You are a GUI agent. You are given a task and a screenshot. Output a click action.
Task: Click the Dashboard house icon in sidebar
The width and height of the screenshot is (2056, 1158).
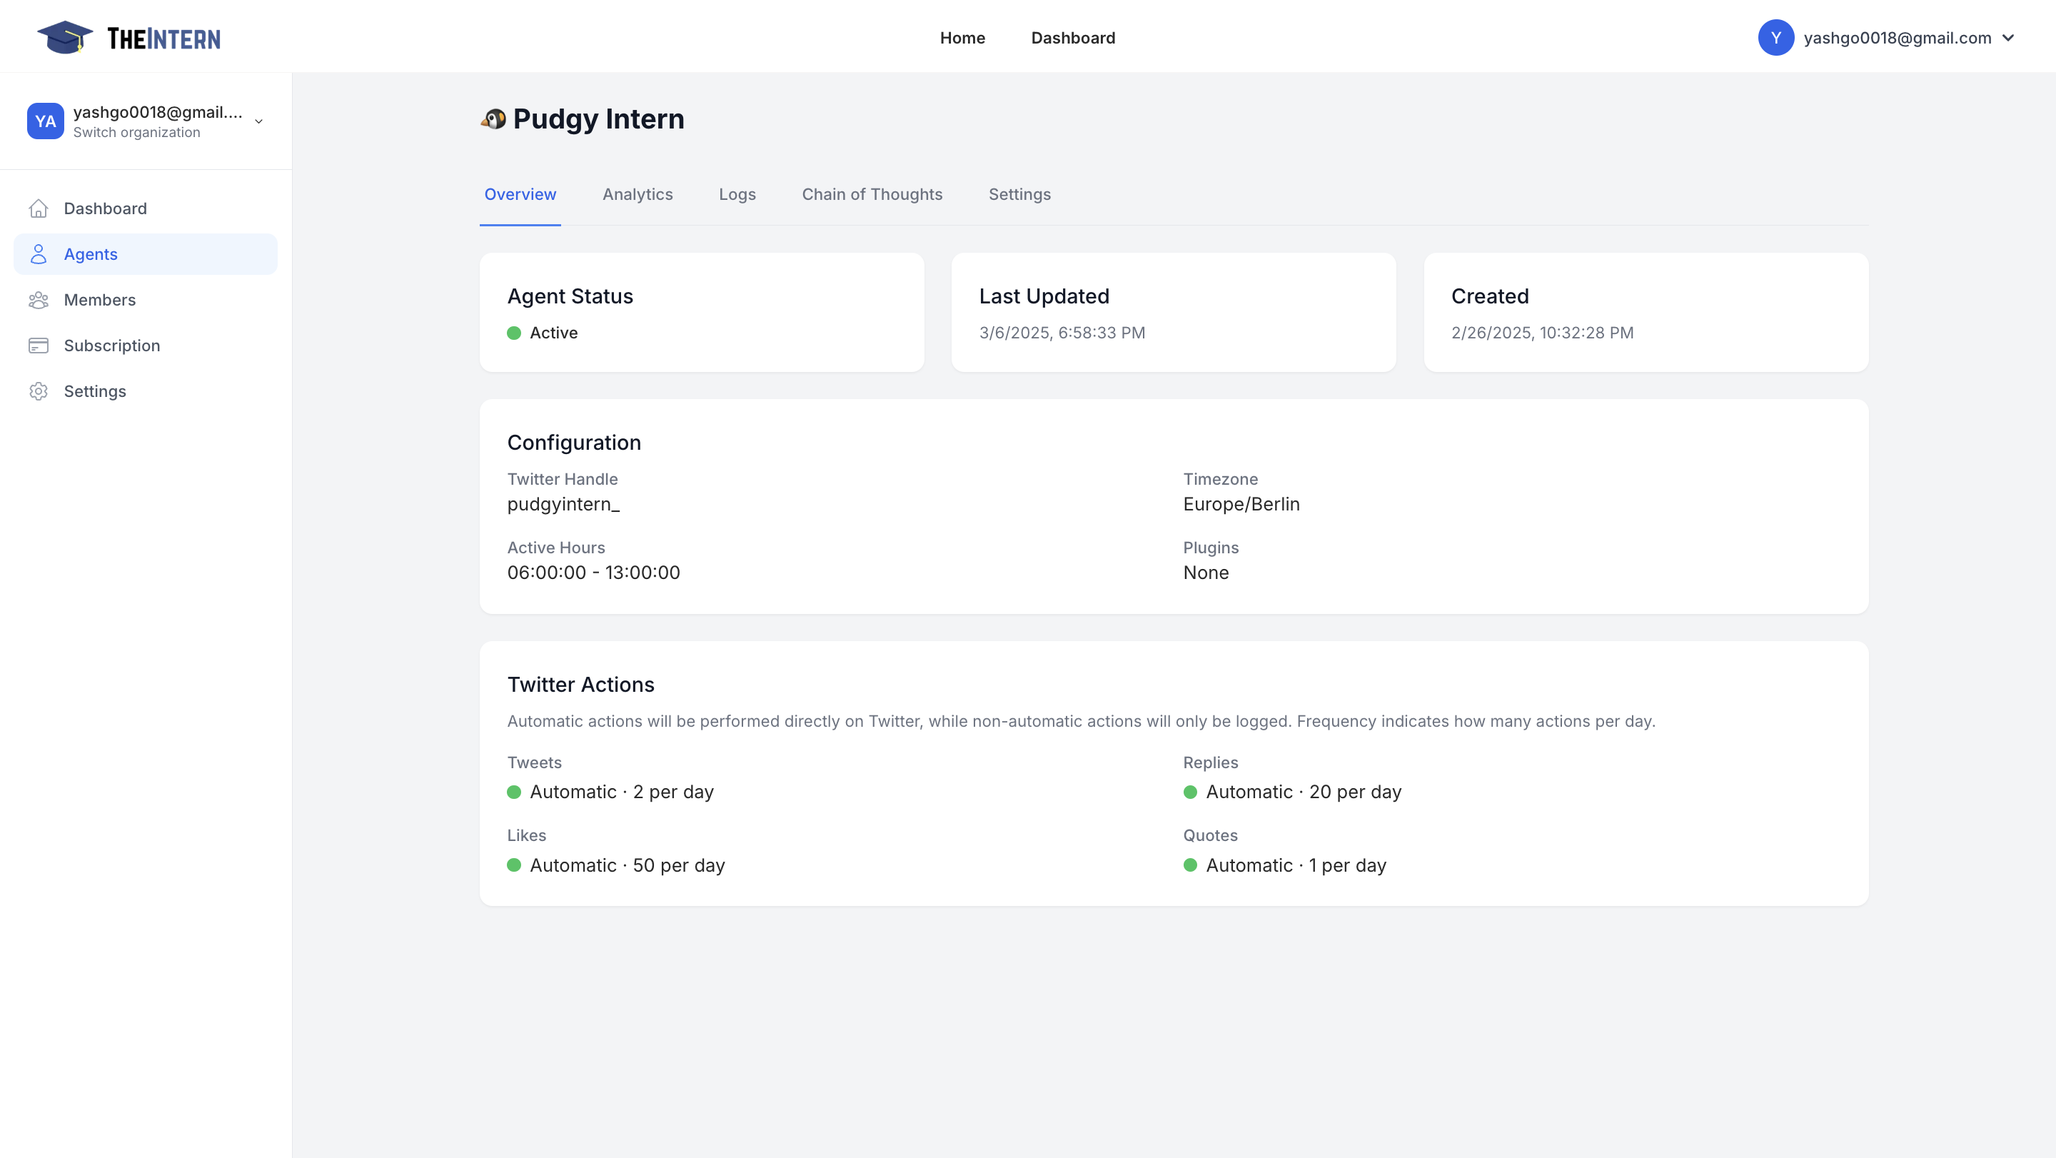pos(39,208)
